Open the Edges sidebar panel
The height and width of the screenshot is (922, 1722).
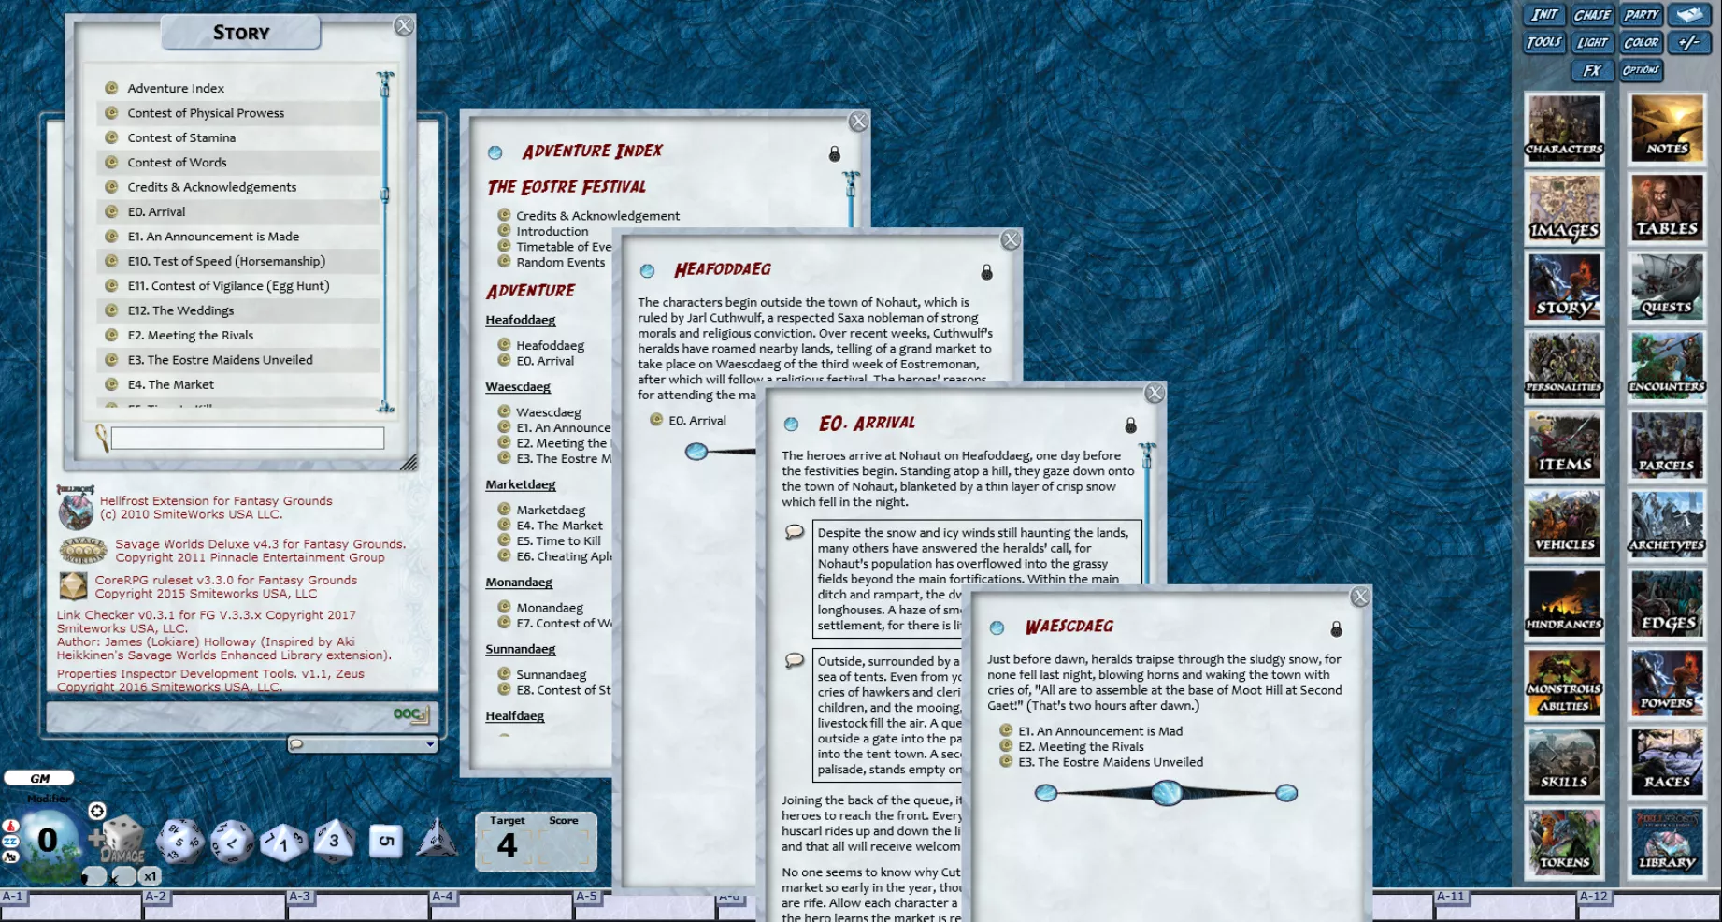tap(1667, 605)
